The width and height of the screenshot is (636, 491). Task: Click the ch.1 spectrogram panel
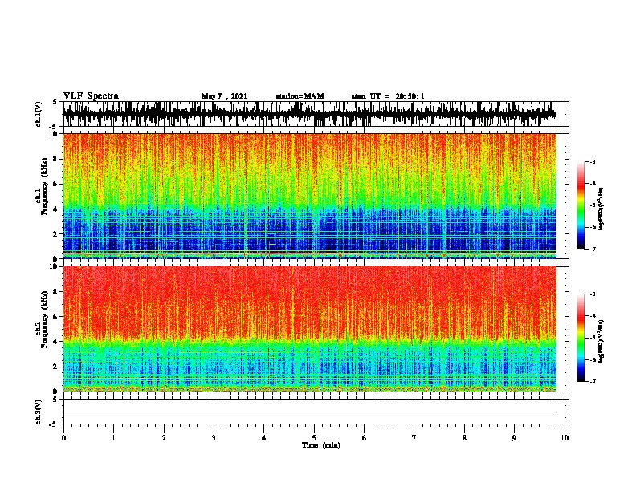click(x=310, y=196)
